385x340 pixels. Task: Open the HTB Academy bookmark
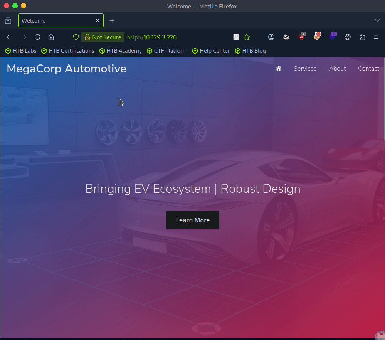pos(121,51)
